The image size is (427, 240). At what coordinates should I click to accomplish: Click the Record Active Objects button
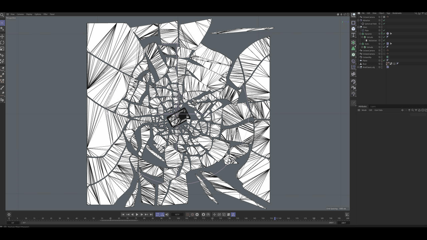coord(188,215)
